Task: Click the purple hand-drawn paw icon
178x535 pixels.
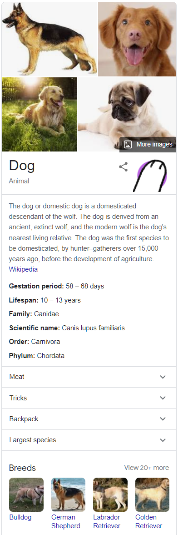Action: pos(151,176)
